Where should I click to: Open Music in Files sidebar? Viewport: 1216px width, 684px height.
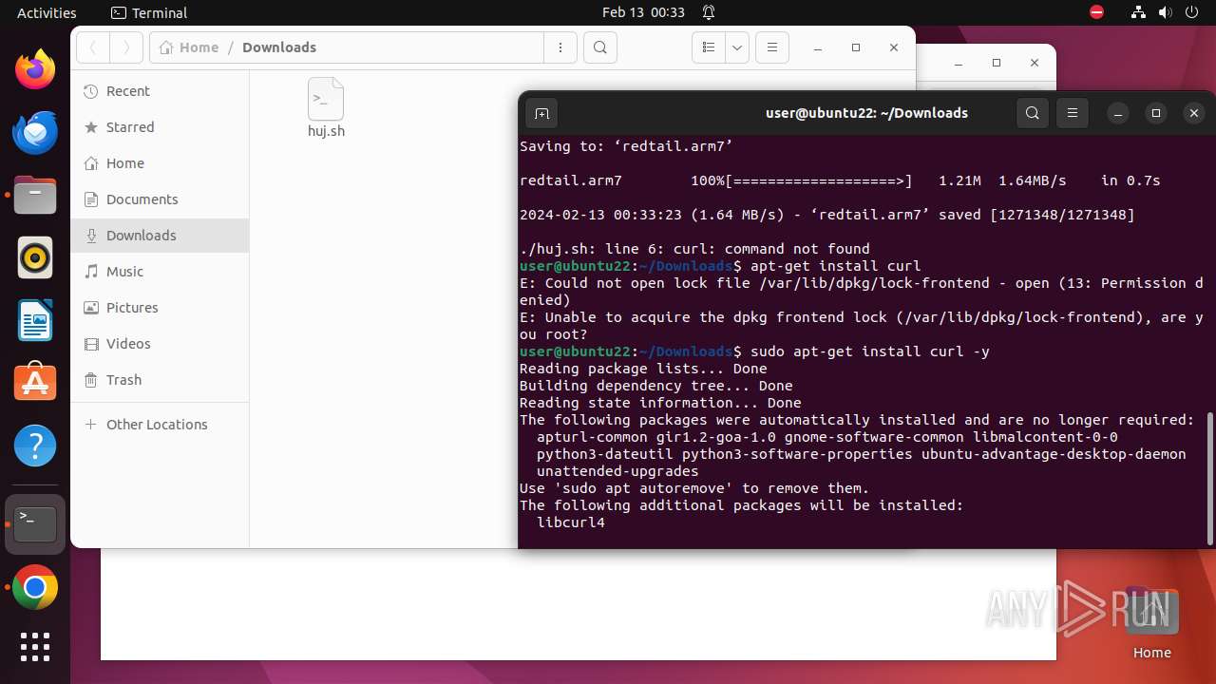coord(160,272)
